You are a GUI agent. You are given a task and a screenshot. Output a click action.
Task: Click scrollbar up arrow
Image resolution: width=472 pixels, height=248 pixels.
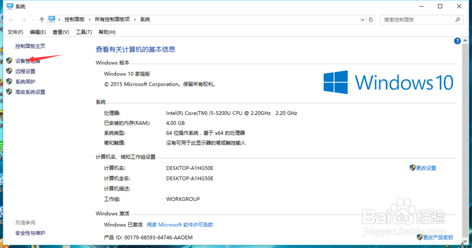(x=465, y=40)
